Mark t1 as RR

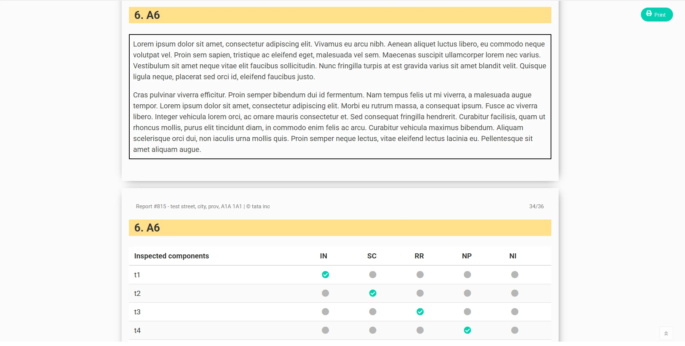420,275
